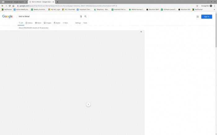Open the 'Important Com...' bookmark
The height and width of the screenshot is (135, 217).
click(84, 10)
